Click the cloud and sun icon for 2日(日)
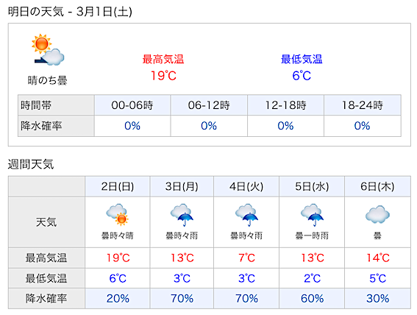Image resolution: width=417 pixels, height=315 pixels. tap(117, 215)
